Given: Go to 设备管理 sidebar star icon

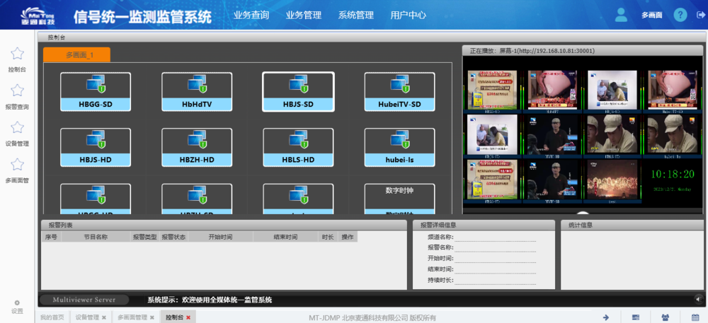Looking at the screenshot, I should coord(18,128).
